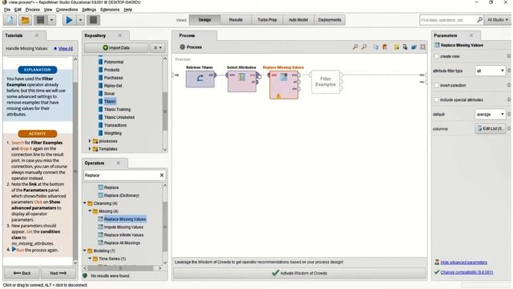Click the global search field in toolbar
The height and width of the screenshot is (289, 513).
tap(447, 20)
